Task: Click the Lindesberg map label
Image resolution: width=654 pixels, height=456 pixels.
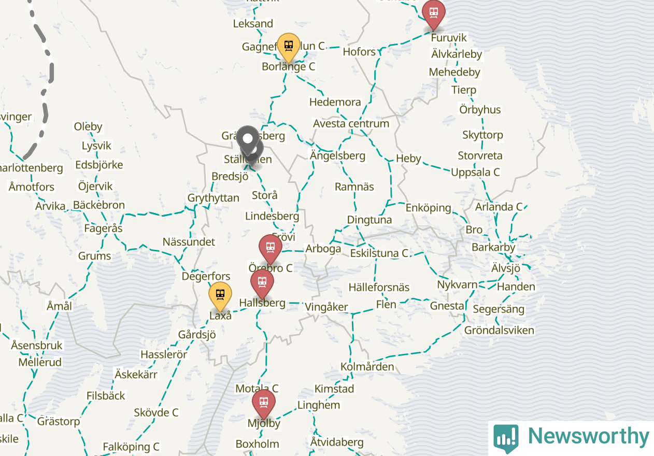Action: [x=272, y=216]
